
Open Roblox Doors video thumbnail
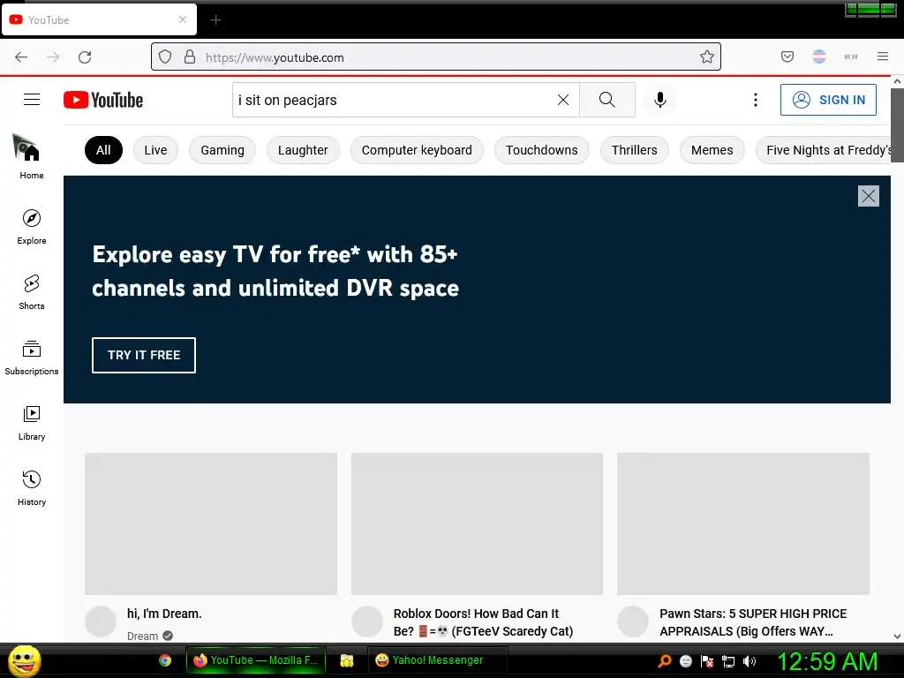pos(477,524)
